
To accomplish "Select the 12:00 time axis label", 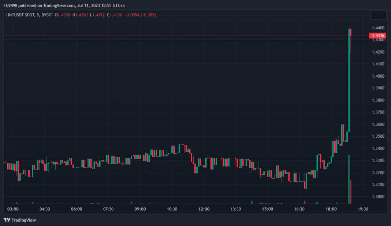I will pyautogui.click(x=204, y=209).
